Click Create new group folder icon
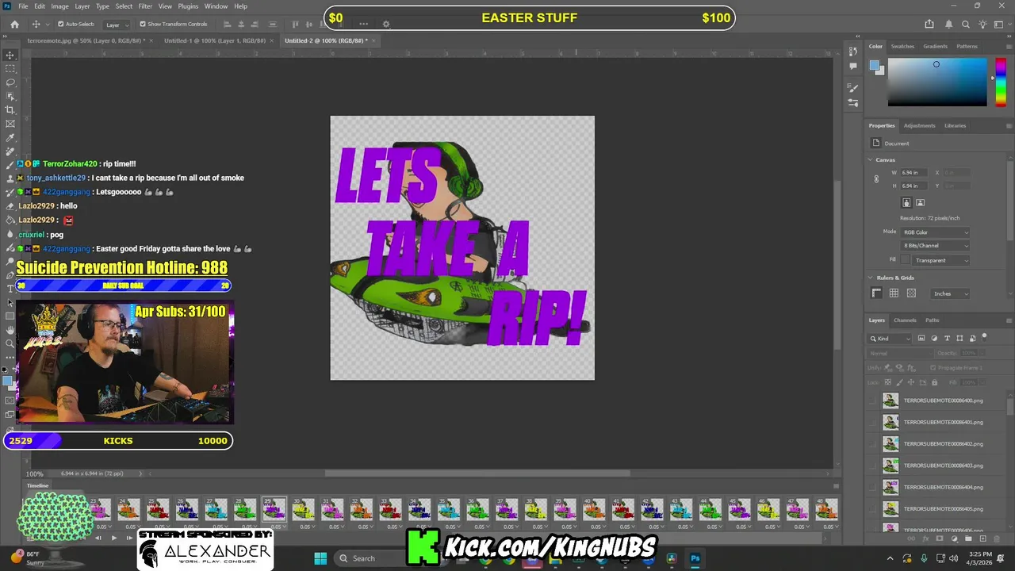 point(968,539)
